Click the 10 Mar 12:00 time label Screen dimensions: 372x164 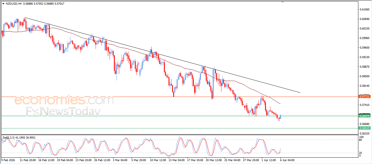click(158, 160)
